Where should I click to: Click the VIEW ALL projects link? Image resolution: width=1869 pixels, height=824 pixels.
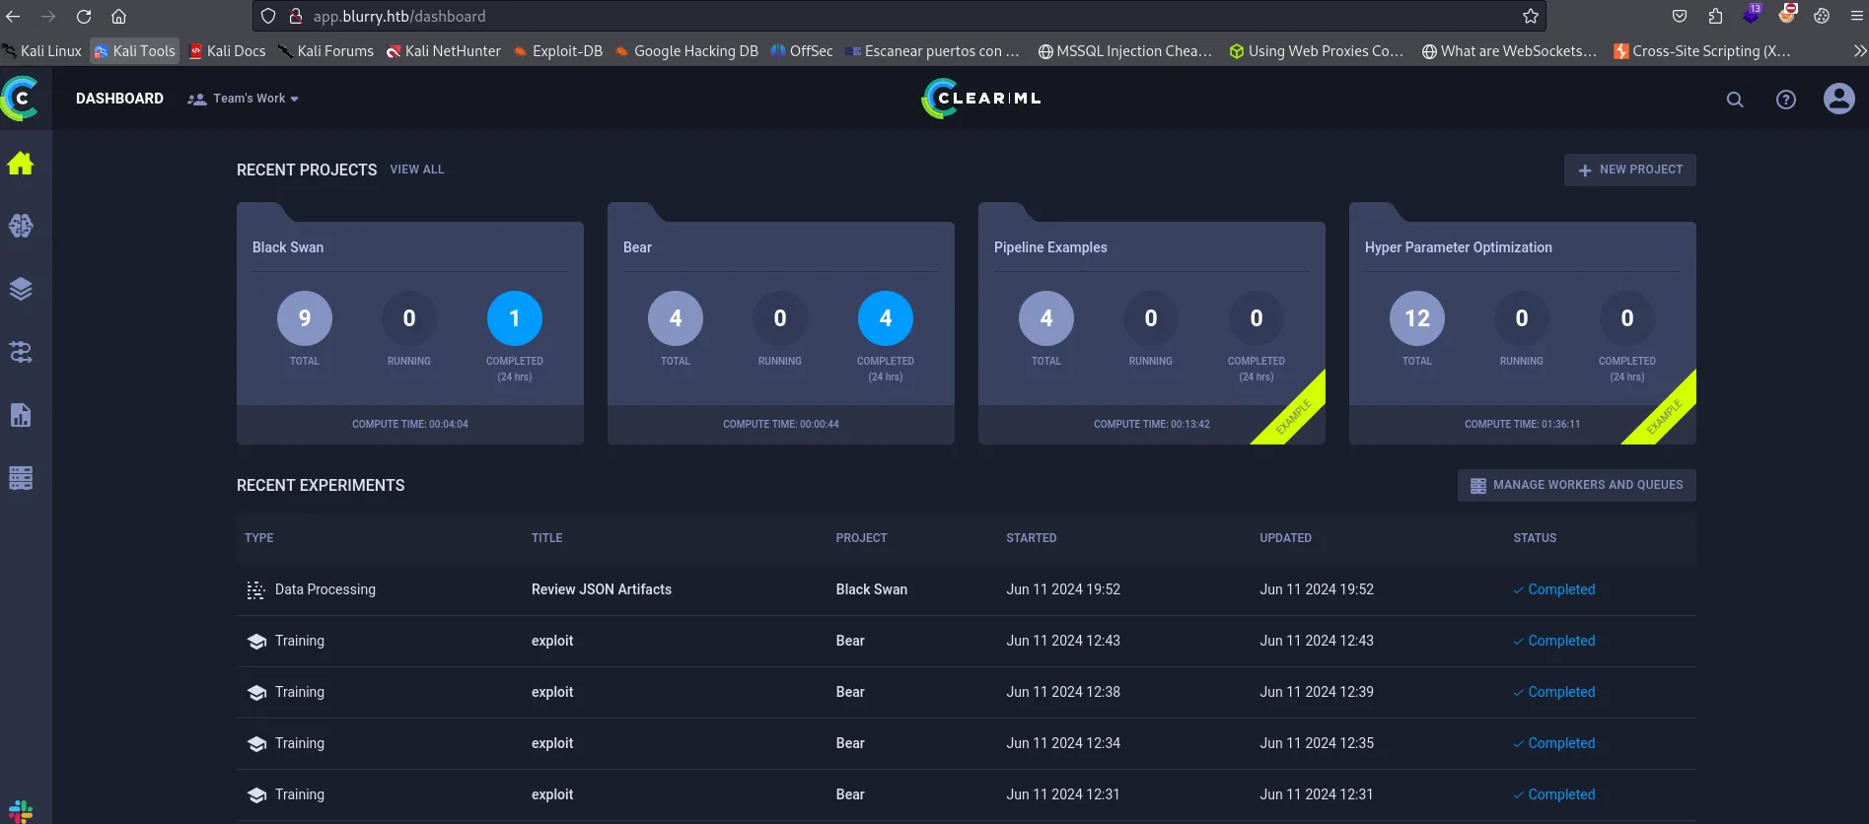[417, 170]
